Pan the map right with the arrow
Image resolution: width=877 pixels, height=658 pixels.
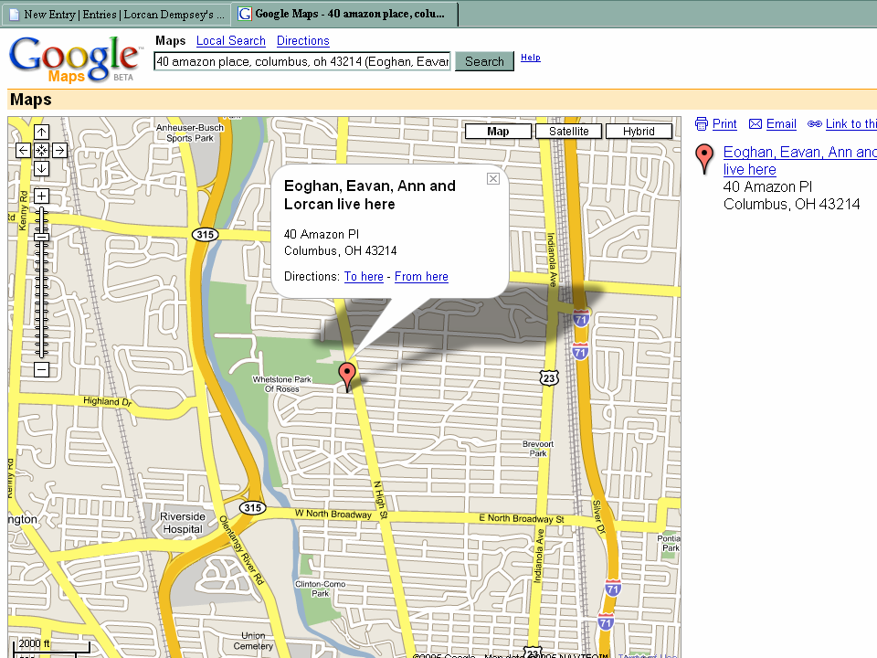pyautogui.click(x=60, y=150)
